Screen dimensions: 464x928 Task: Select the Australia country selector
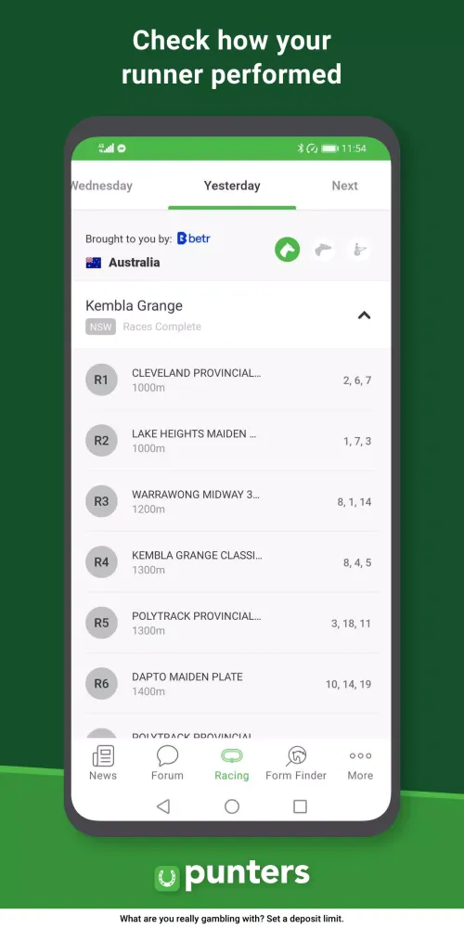pos(123,263)
